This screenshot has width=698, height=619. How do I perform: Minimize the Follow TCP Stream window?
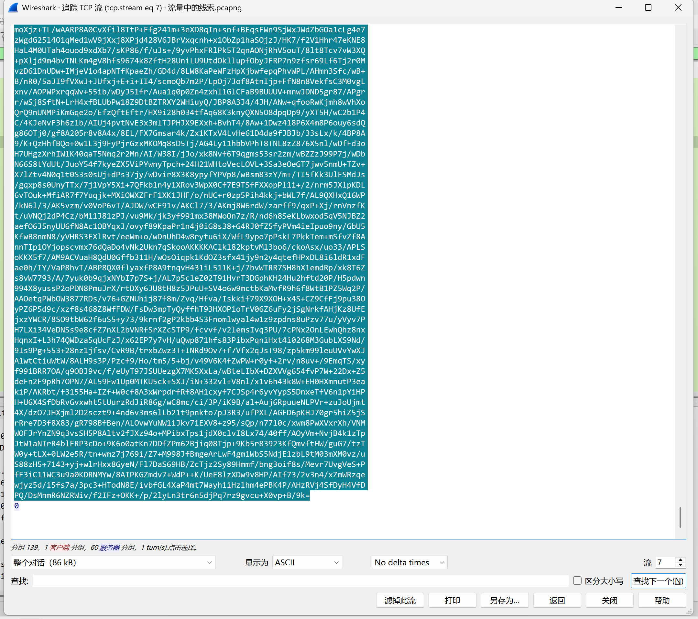point(618,7)
